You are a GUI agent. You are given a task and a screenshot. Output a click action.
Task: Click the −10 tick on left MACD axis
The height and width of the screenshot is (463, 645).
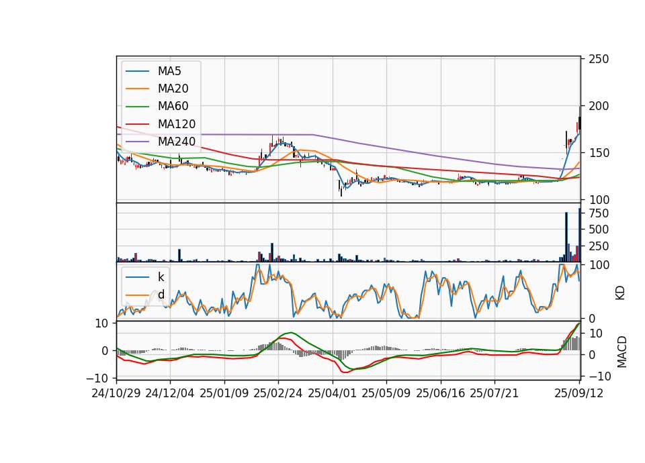coord(97,378)
